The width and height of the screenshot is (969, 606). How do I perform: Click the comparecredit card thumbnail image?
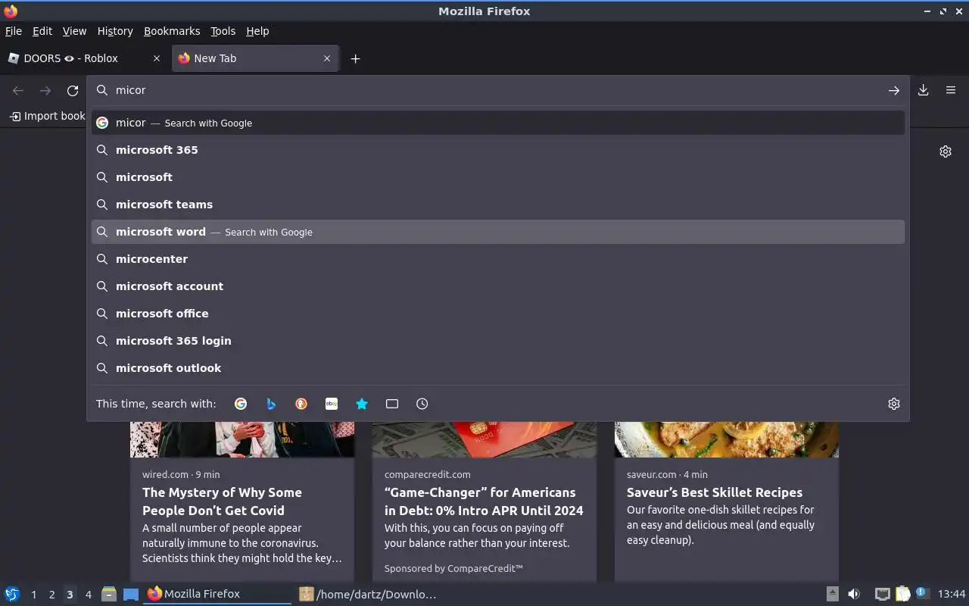(x=484, y=439)
